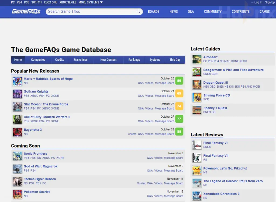Click the GameFAQs logo

(x=26, y=11)
